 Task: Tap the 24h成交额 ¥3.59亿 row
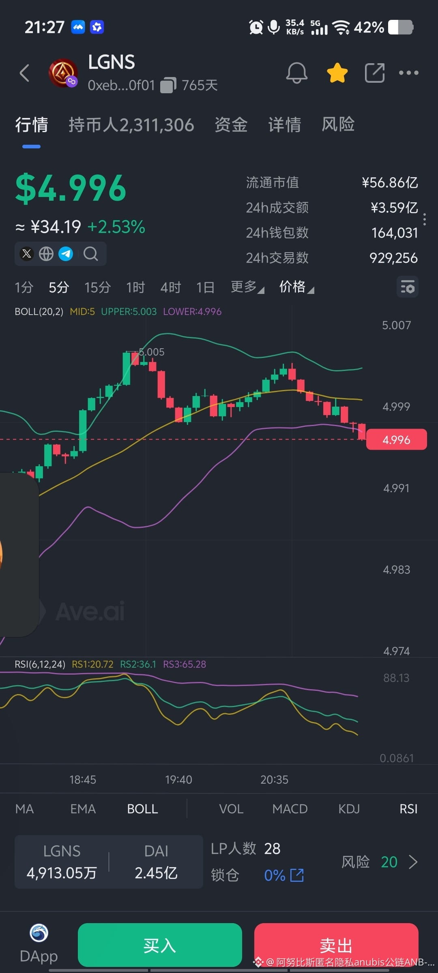click(x=332, y=208)
